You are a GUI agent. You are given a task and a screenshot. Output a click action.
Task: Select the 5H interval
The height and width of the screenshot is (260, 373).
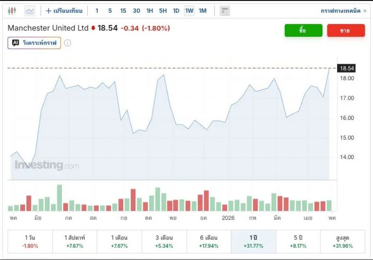coord(163,11)
